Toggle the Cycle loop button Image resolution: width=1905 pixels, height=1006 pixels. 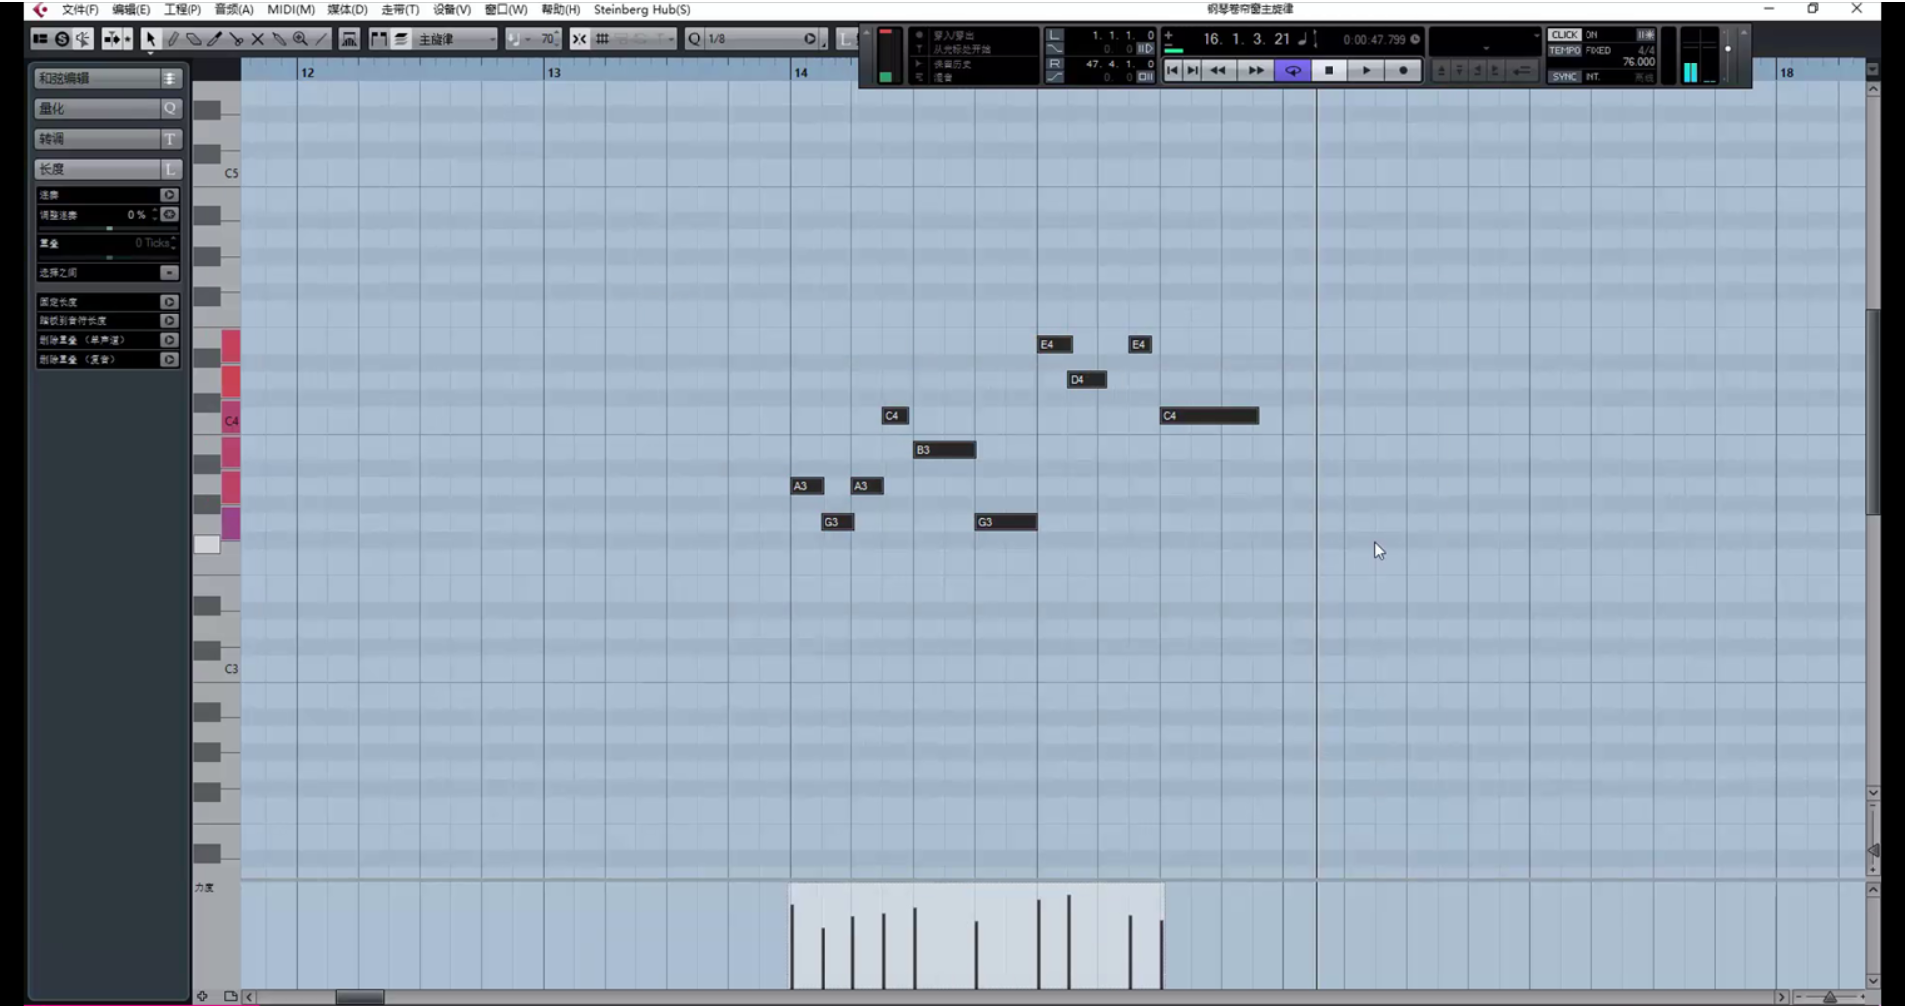tap(1293, 70)
